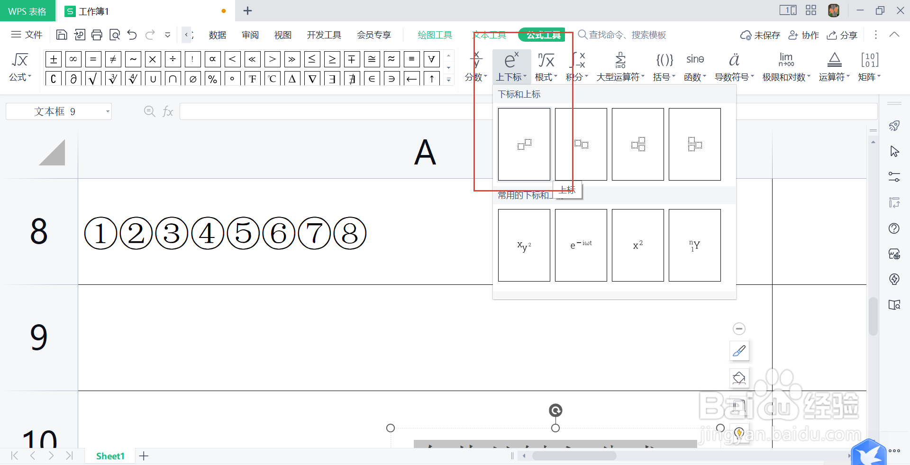Click the command search field

(622, 35)
